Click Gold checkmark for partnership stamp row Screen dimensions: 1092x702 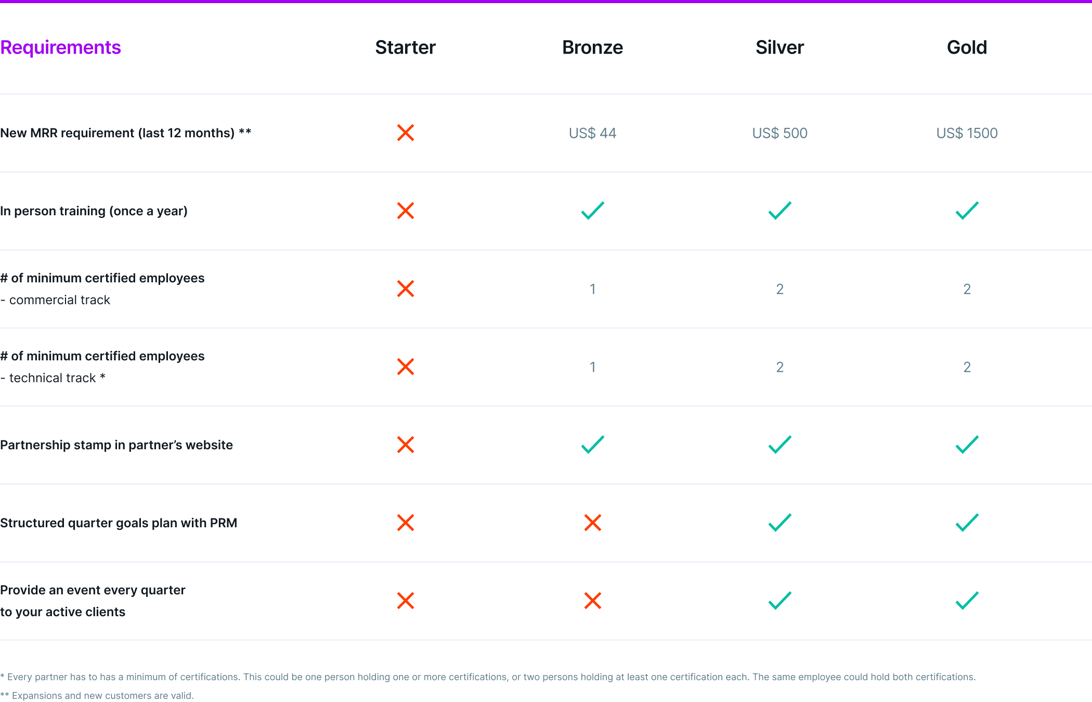click(967, 445)
